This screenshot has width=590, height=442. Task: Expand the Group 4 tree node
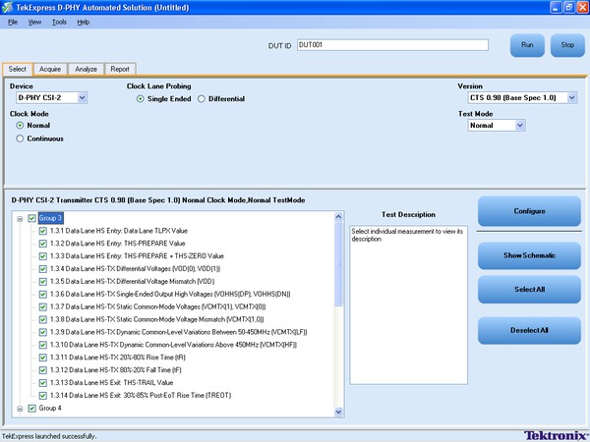[x=20, y=408]
